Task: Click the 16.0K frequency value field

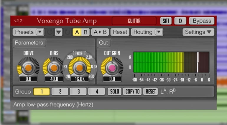Action: (80, 79)
